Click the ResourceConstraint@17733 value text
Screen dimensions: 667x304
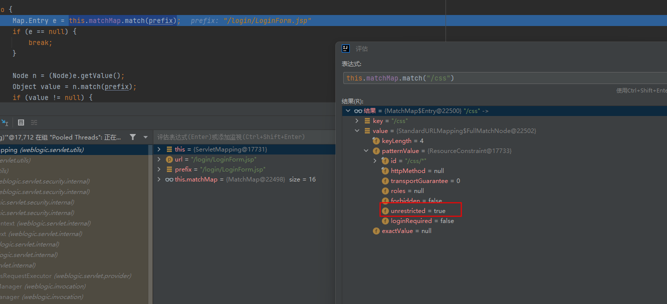click(x=469, y=151)
